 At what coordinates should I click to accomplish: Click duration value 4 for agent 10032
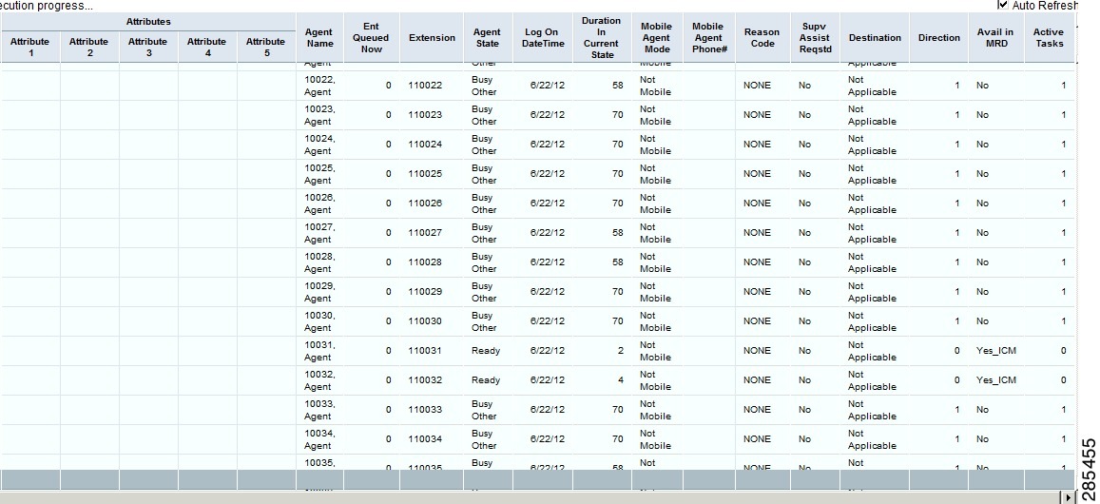(x=620, y=380)
